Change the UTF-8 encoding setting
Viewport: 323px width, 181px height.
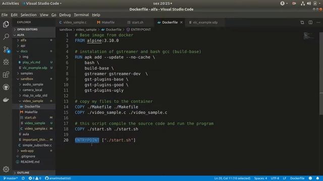pyautogui.click(x=275, y=178)
